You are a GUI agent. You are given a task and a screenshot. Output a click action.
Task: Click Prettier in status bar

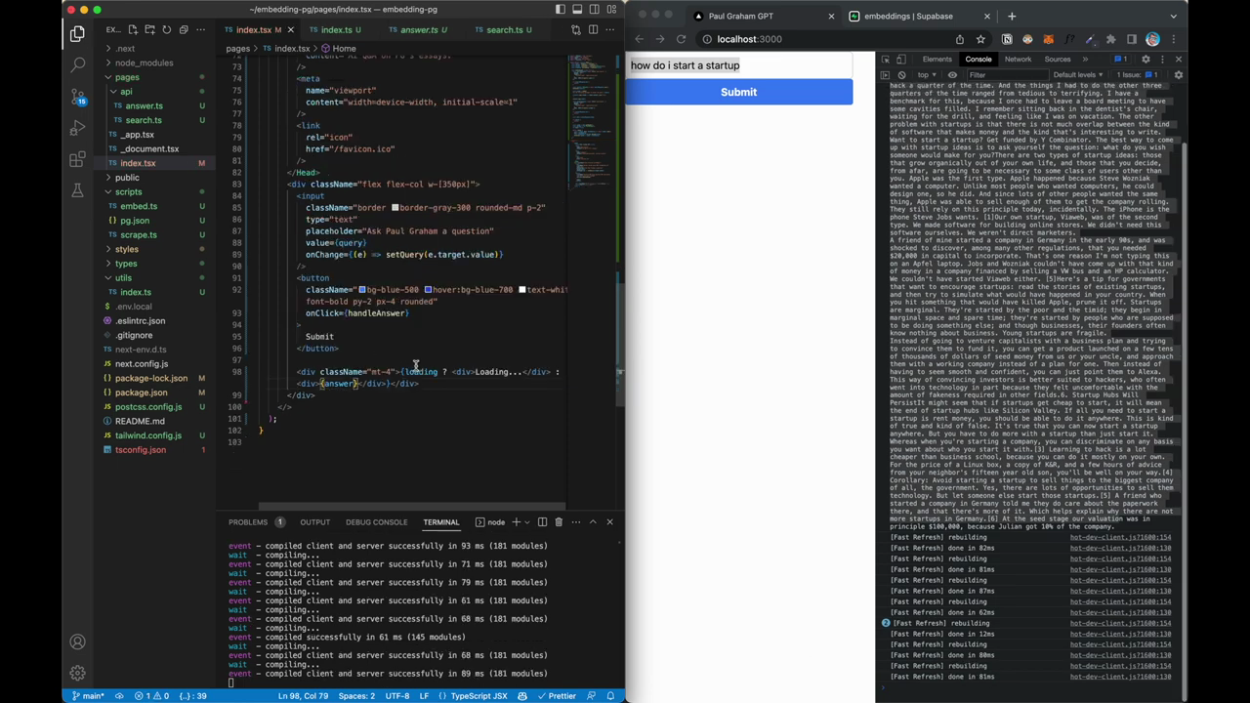(x=556, y=696)
